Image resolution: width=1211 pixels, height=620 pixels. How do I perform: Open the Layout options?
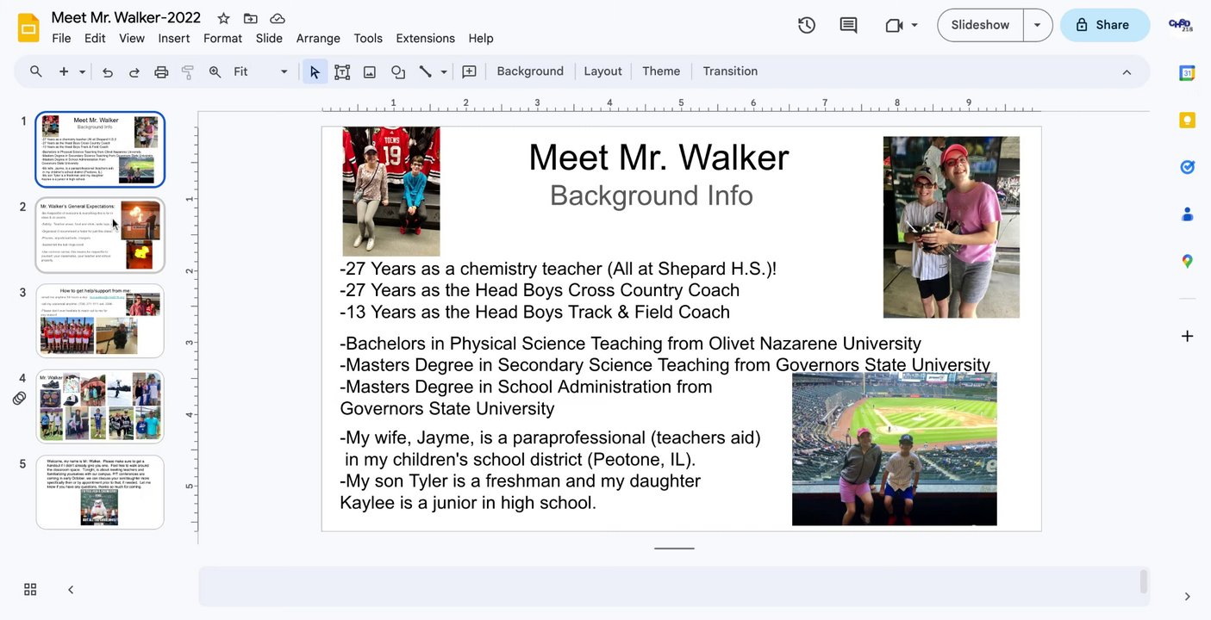602,71
